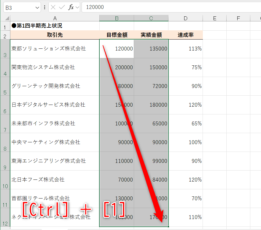This screenshot has width=261, height=230.
Task: Click cell with value 150000
Action: pos(151,67)
